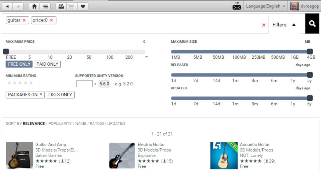
Task: Go back with the left arrow button
Action: point(8,6)
